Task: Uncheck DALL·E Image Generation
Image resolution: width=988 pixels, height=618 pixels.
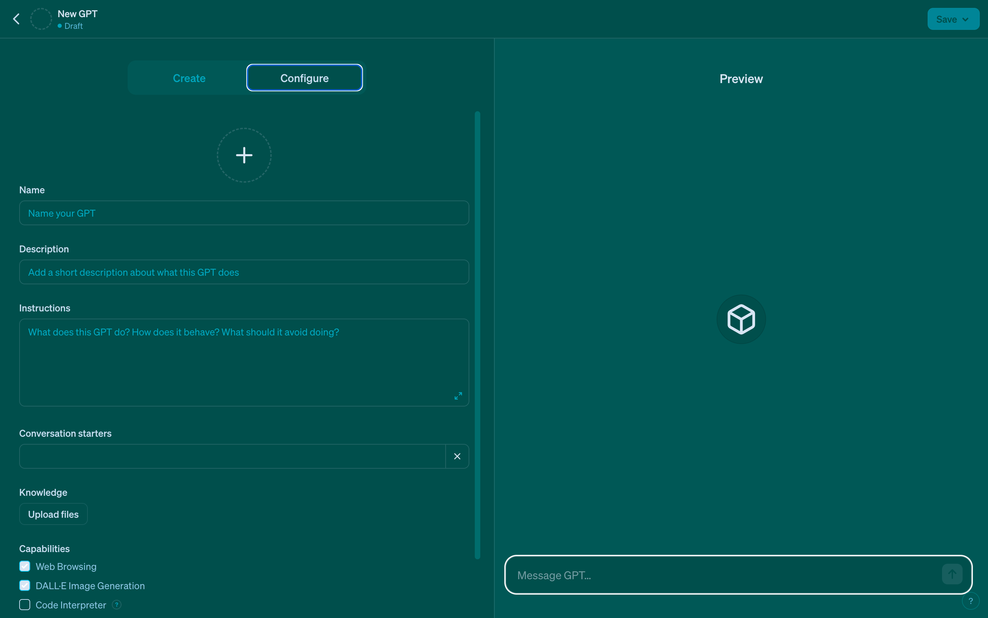Action: point(25,585)
